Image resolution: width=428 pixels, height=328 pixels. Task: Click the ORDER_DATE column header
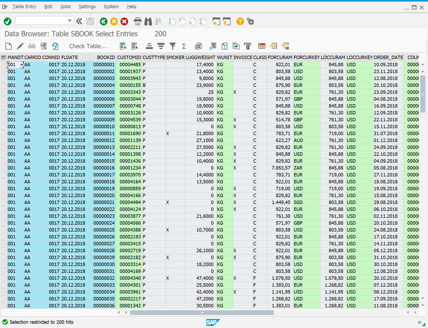pyautogui.click(x=388, y=57)
